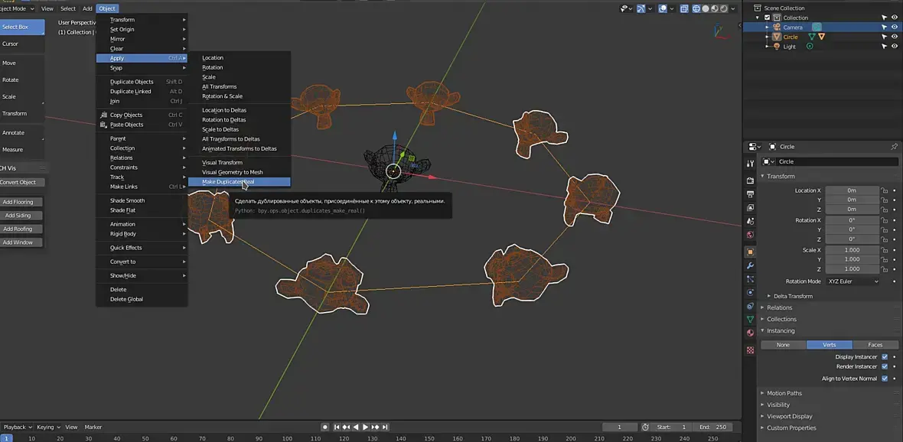Hide the Circle object in outliner
This screenshot has width=903, height=442.
894,37
